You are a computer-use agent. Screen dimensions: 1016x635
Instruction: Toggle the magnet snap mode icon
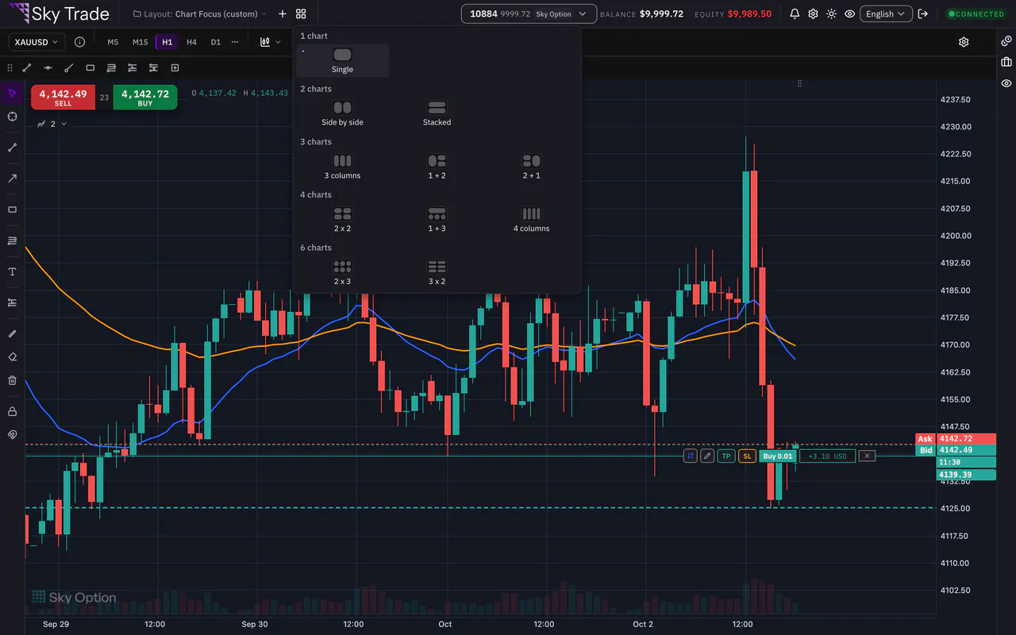coord(12,434)
